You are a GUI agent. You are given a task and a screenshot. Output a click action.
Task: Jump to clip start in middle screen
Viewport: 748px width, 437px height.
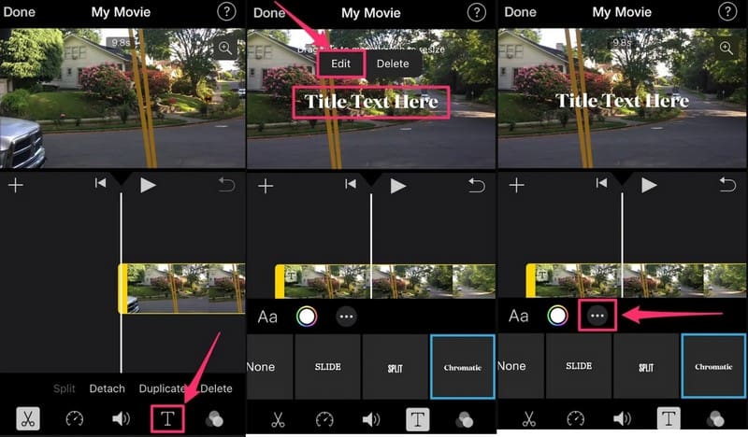(351, 184)
